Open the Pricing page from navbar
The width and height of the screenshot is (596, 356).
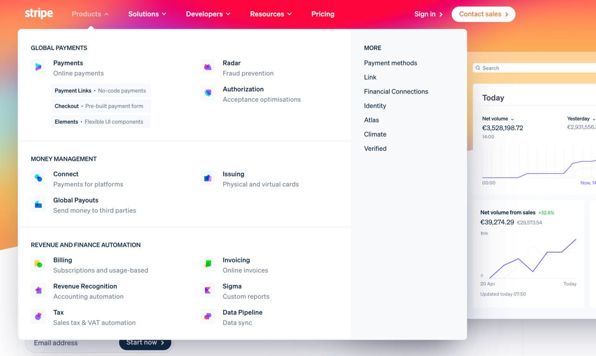click(x=323, y=14)
